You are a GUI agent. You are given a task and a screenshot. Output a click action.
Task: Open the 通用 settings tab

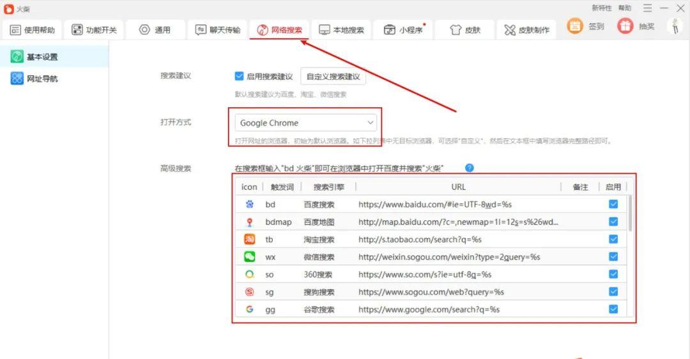click(x=155, y=30)
